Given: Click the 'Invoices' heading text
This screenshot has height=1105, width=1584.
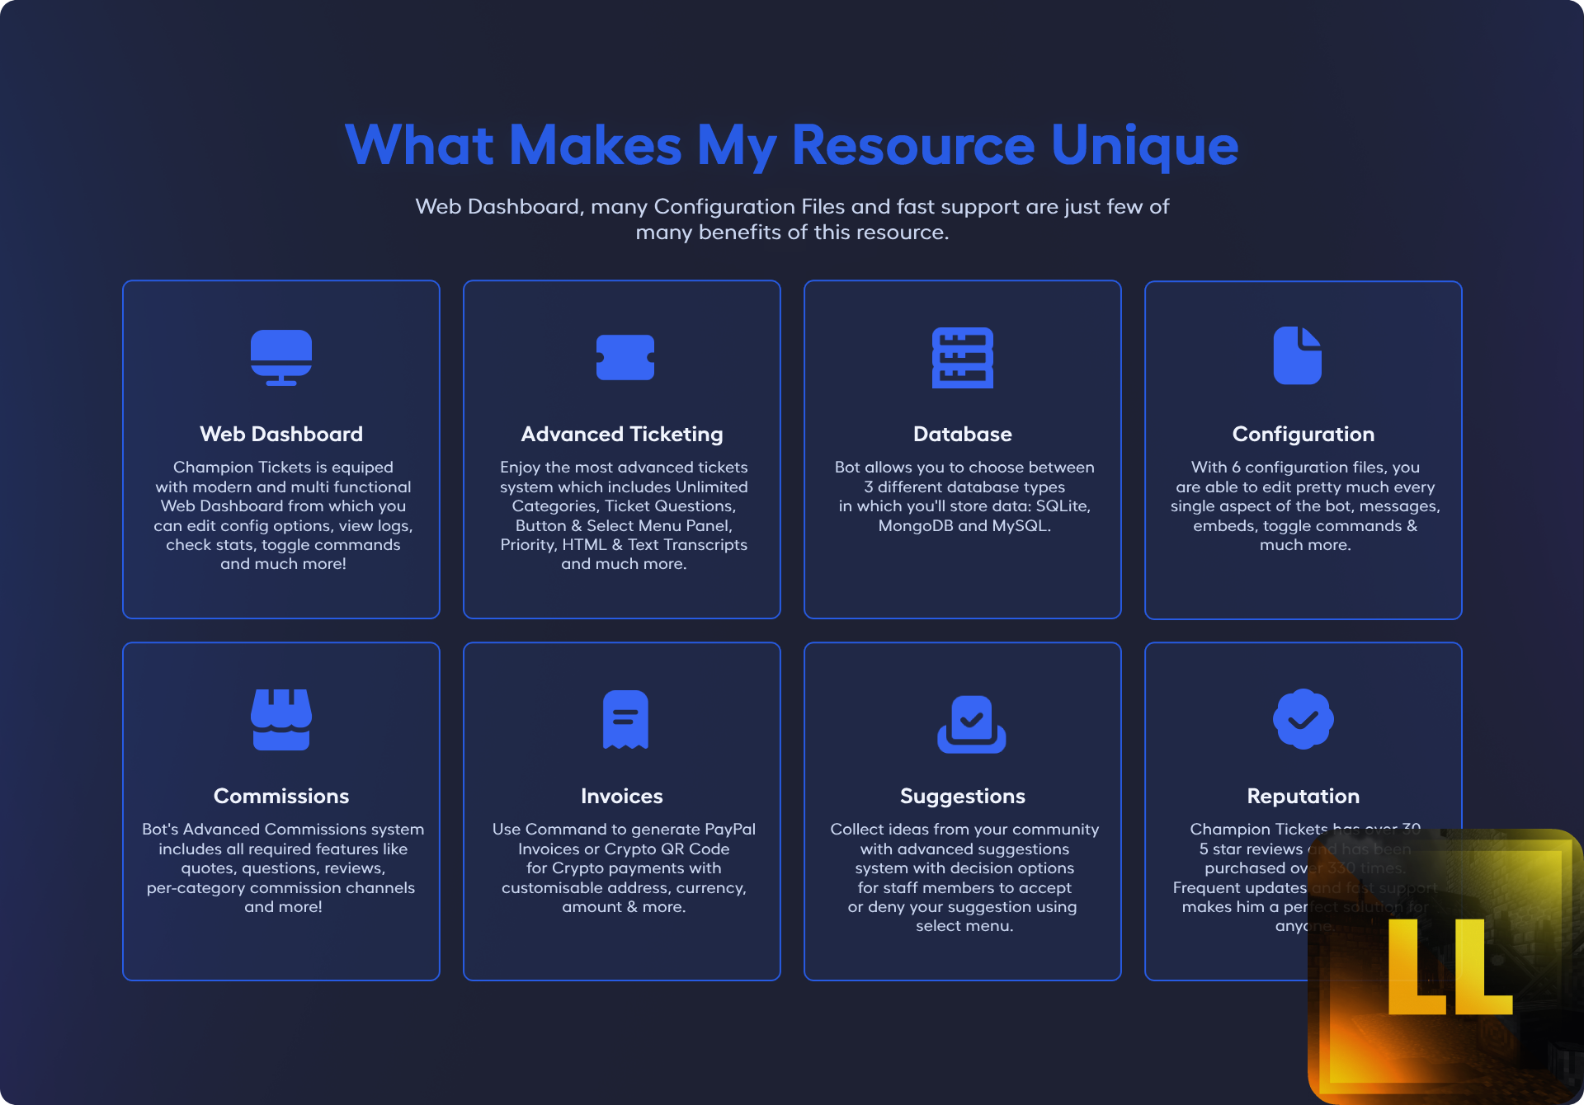Looking at the screenshot, I should coord(622,796).
